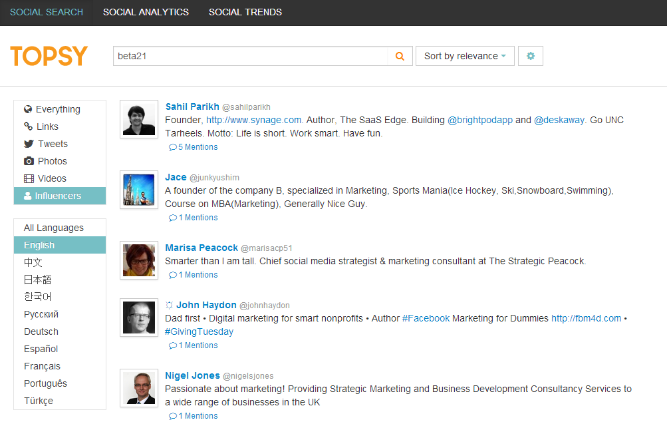Click the Topsy logo

(49, 57)
